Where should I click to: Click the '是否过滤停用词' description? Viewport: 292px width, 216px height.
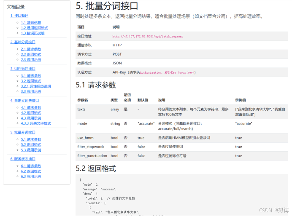pyautogui.click(x=170, y=147)
